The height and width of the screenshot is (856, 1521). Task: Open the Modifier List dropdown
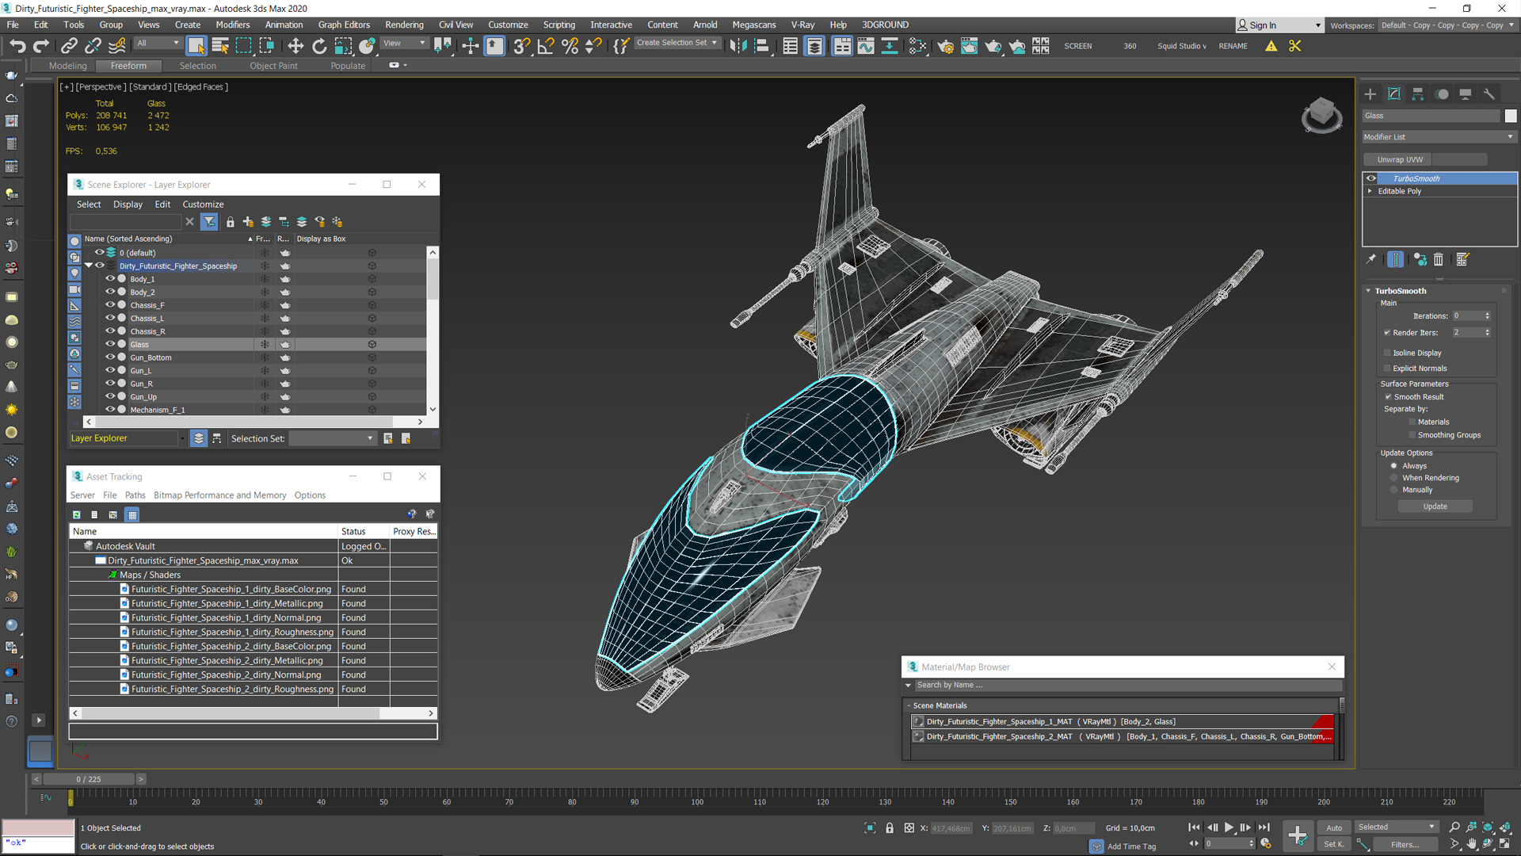click(1438, 137)
